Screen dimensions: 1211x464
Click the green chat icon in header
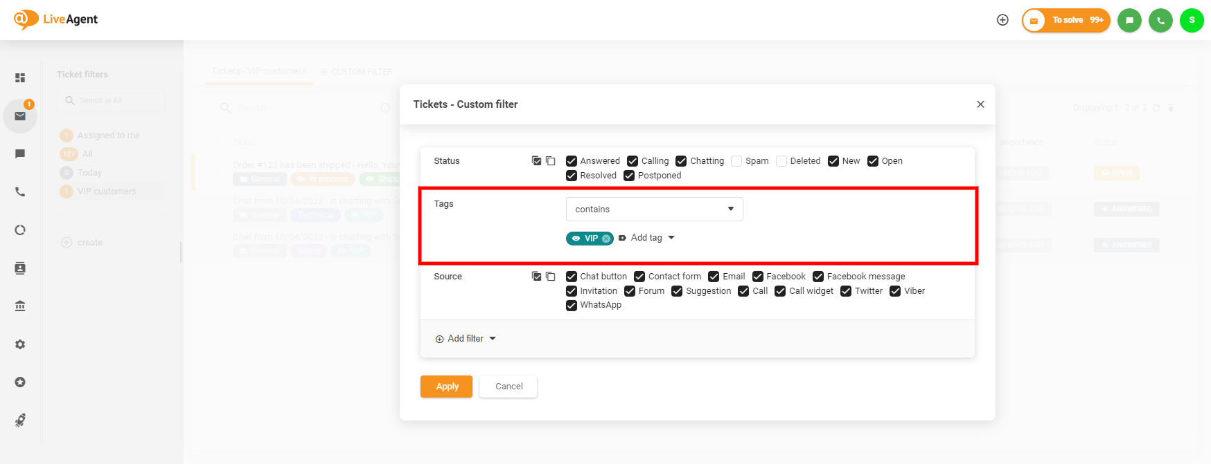tap(1129, 20)
